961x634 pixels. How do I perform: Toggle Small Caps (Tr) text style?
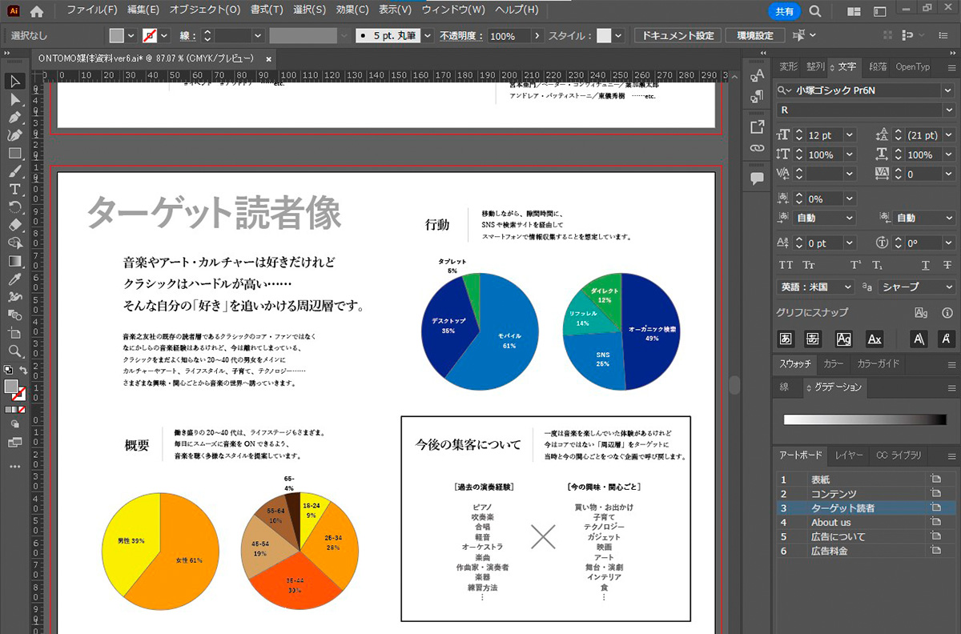pos(809,265)
